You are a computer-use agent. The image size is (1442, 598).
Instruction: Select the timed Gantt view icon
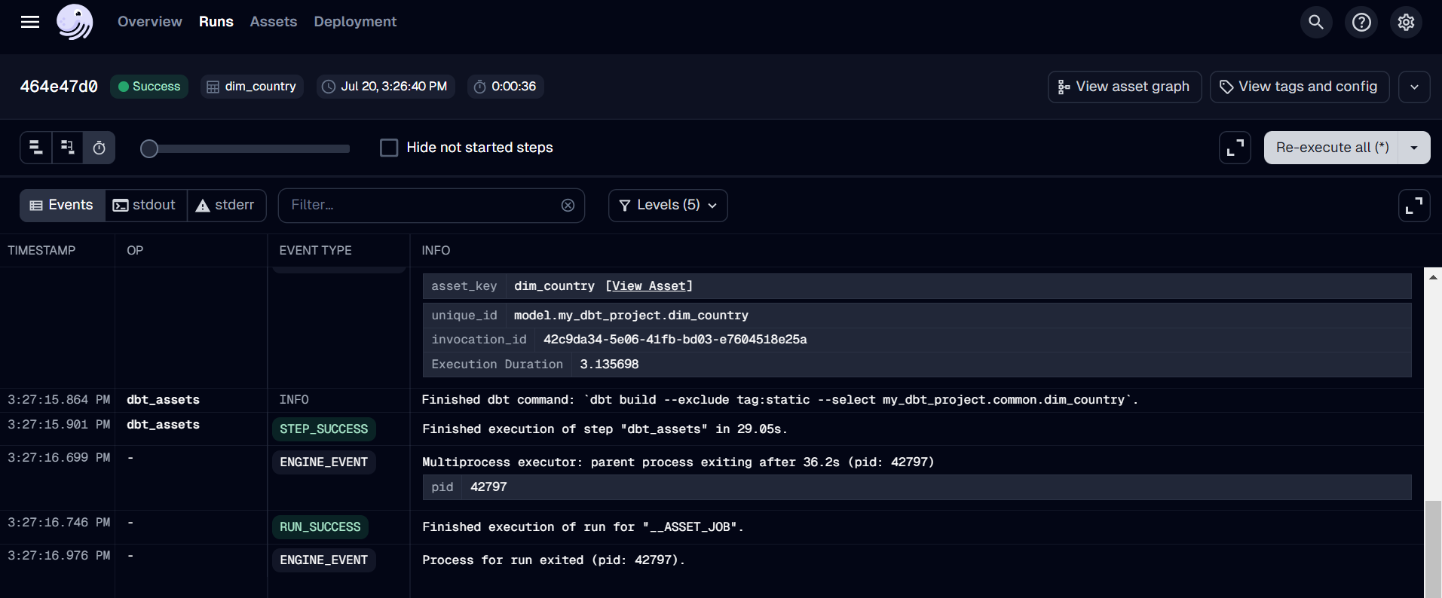pyautogui.click(x=100, y=148)
